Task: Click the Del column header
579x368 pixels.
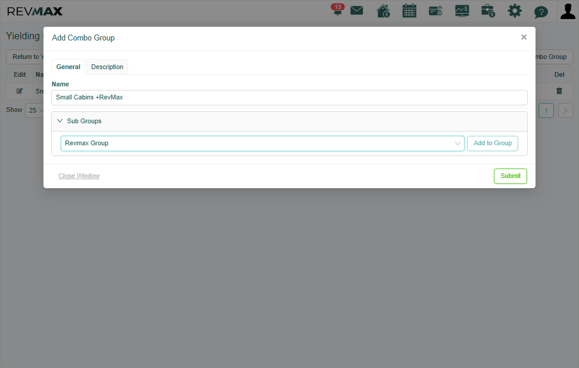Action: click(559, 74)
